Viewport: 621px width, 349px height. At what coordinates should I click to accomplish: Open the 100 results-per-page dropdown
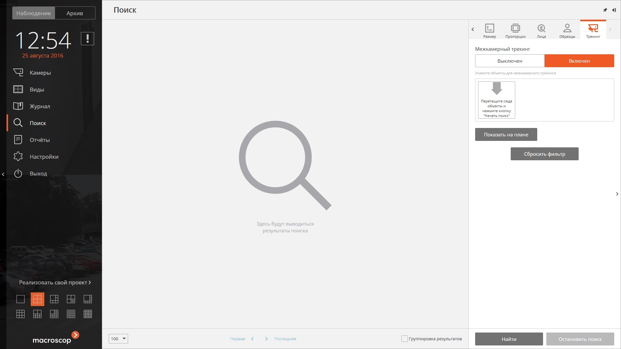point(118,339)
